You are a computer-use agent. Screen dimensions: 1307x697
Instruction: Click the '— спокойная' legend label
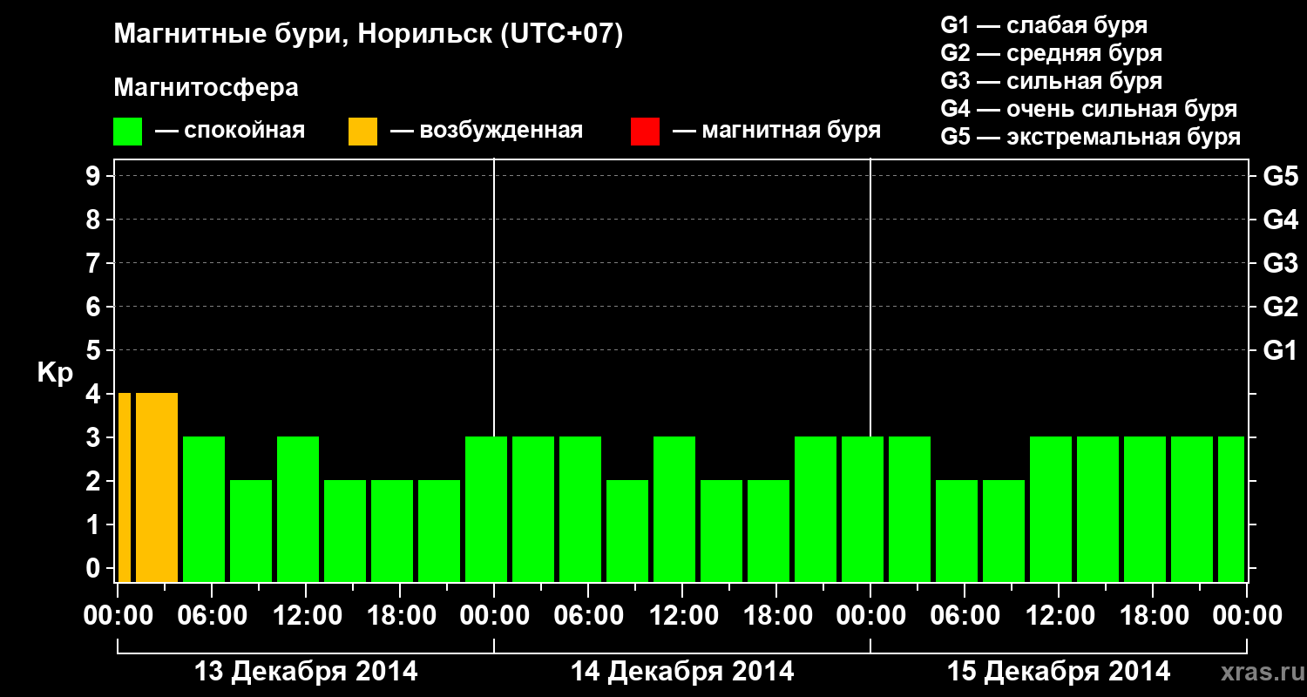tap(230, 131)
